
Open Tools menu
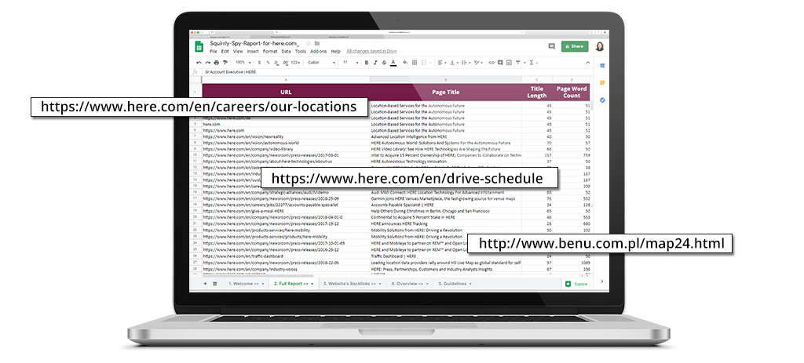coord(301,52)
